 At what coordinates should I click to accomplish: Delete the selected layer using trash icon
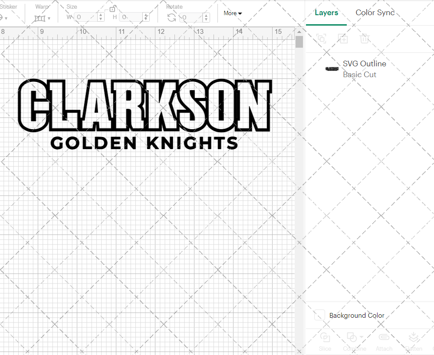(365, 39)
